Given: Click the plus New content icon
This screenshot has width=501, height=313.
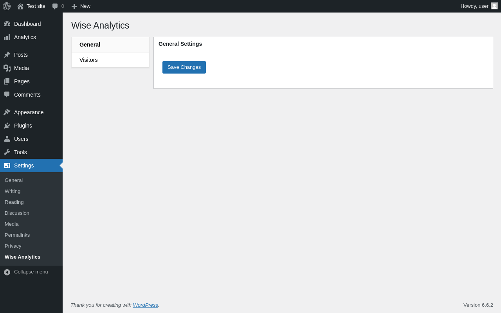Looking at the screenshot, I should (74, 6).
